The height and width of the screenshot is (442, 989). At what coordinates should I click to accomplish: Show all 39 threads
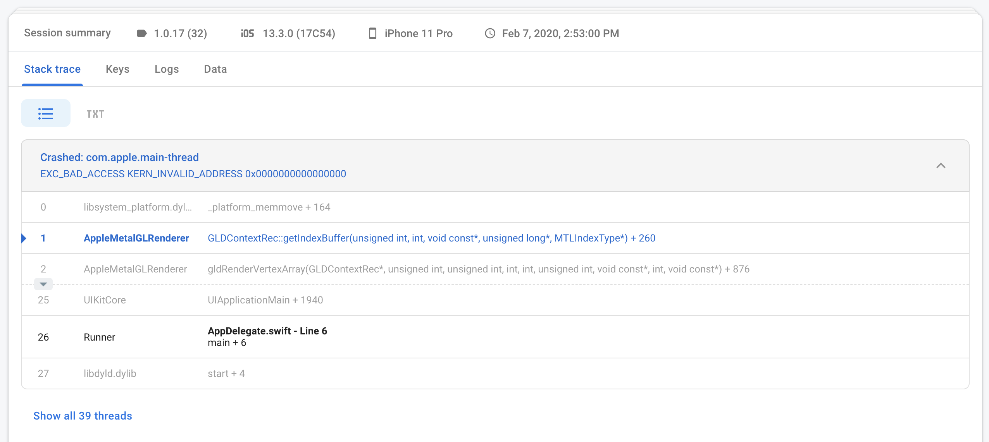pyautogui.click(x=83, y=415)
